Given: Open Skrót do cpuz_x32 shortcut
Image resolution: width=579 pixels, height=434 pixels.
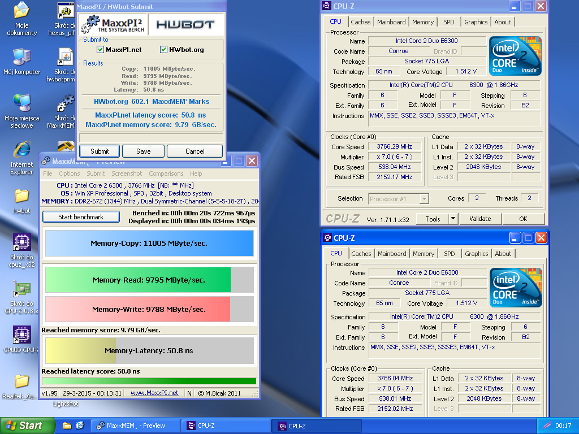Looking at the screenshot, I should tap(21, 250).
